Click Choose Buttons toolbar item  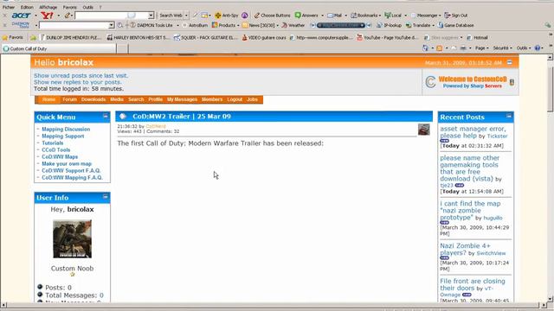coord(273,16)
